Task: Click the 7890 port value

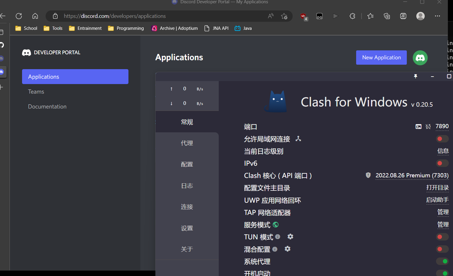Action: click(442, 126)
